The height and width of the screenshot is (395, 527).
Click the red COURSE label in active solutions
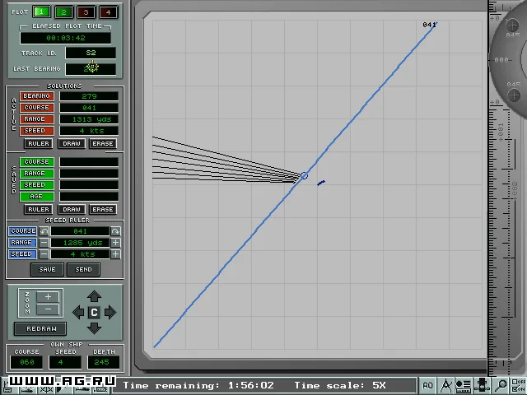36,108
